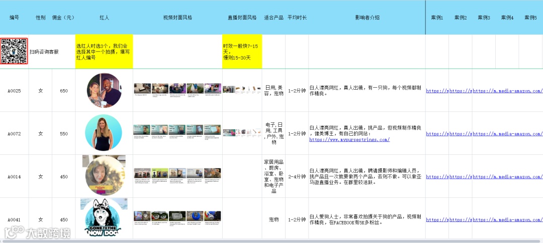This screenshot has width=543, height=243.
Task: Open the 案例2 link in row A0025
Action: (x=461, y=91)
